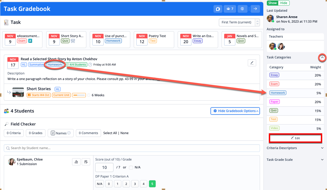The height and width of the screenshot is (190, 327).
Task: Click the globe icon in header
Action: (x=242, y=9)
